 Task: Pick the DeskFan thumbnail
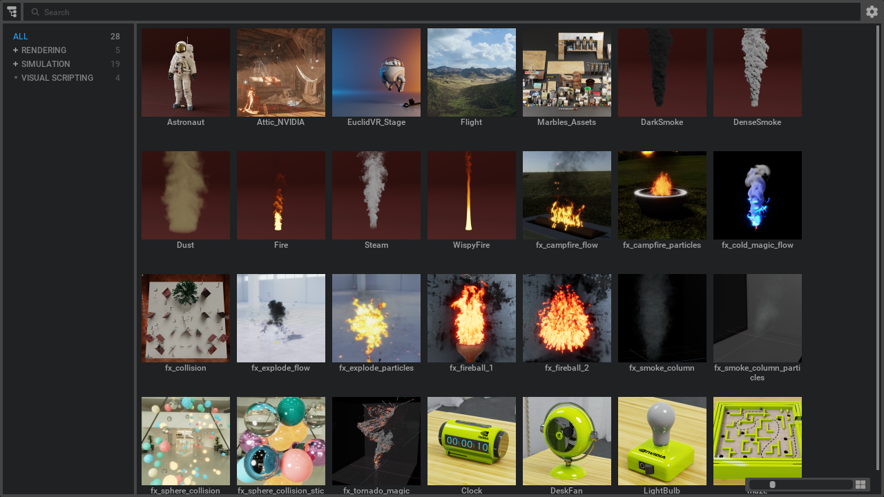point(567,441)
